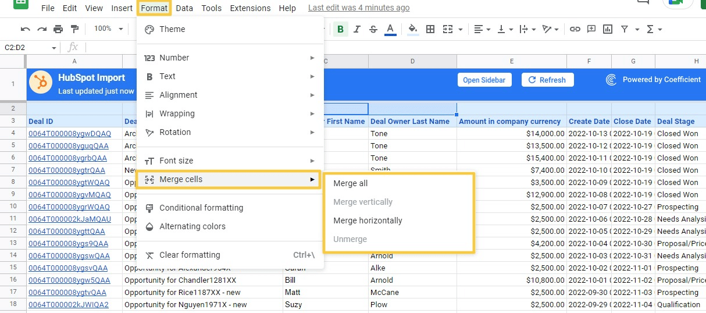Click the Open Sidebar button
Screen dimensions: 706x313
point(484,80)
